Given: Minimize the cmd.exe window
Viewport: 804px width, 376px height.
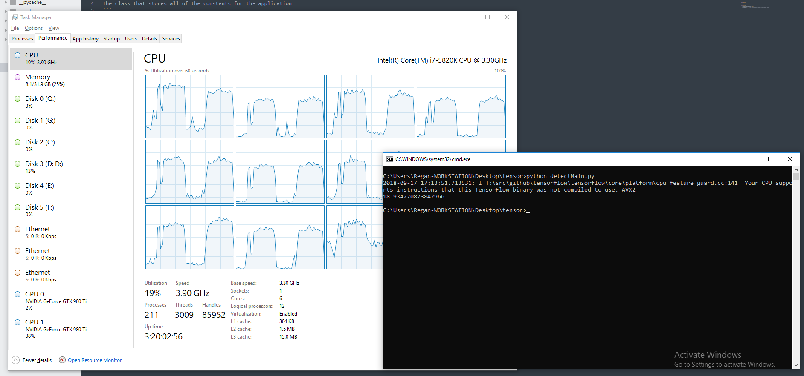Looking at the screenshot, I should coord(751,159).
